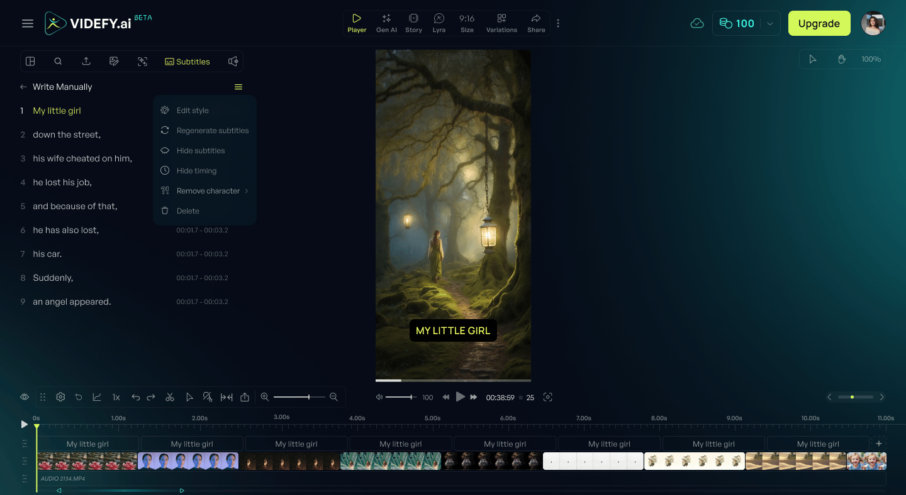This screenshot has width=906, height=495.
Task: Open the image edit panel icon
Action: pyautogui.click(x=114, y=62)
